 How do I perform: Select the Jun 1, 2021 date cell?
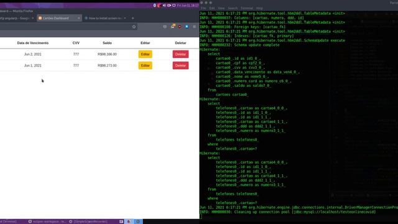[x=33, y=65]
